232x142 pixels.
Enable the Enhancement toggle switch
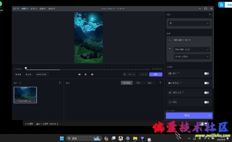[x=206, y=93]
